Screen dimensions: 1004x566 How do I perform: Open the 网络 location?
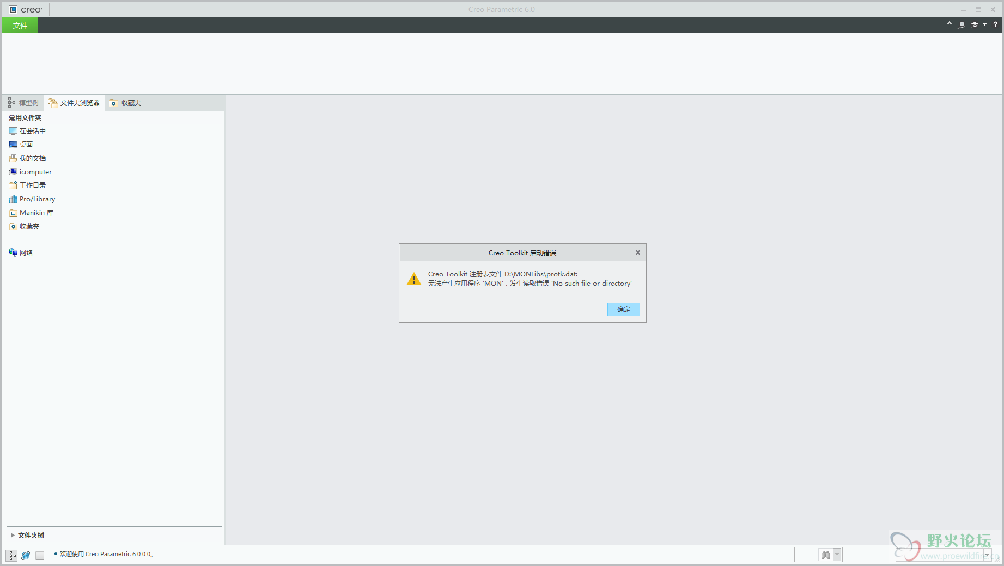tap(21, 253)
